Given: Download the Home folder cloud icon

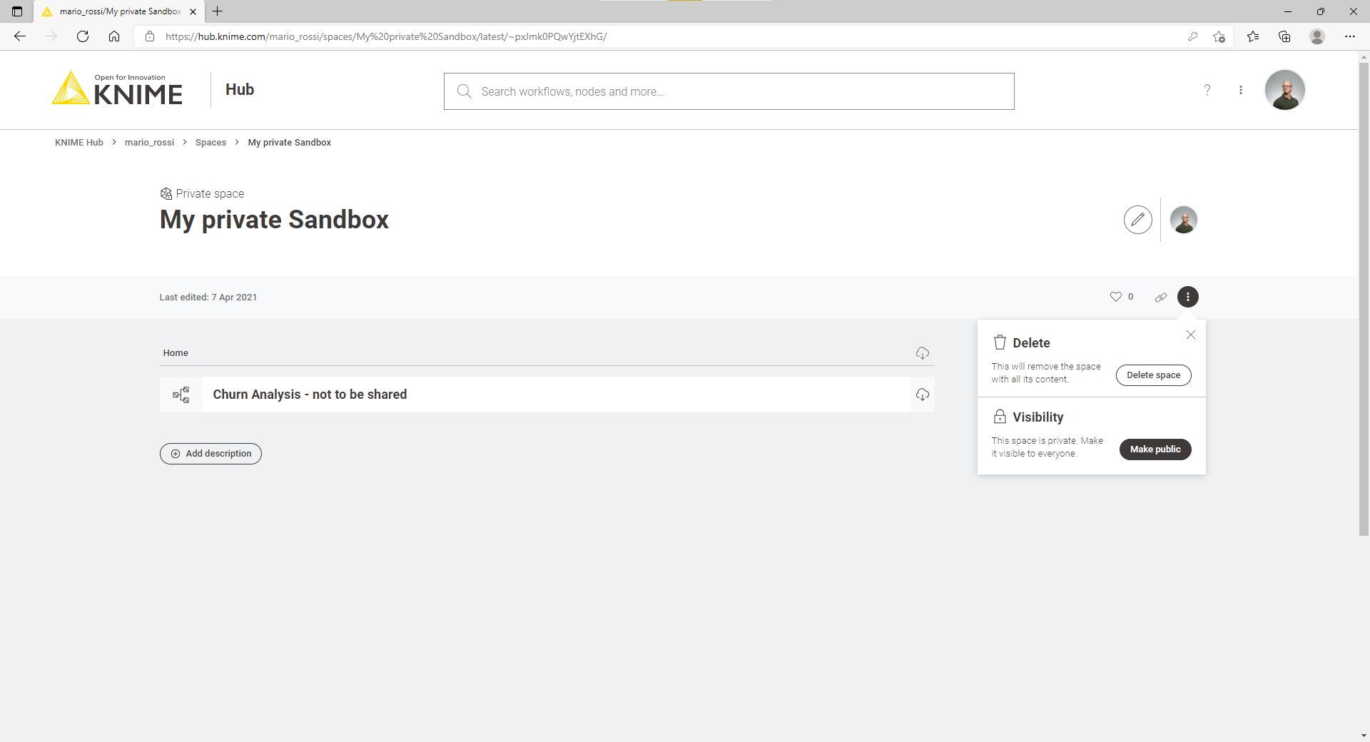Looking at the screenshot, I should point(923,353).
